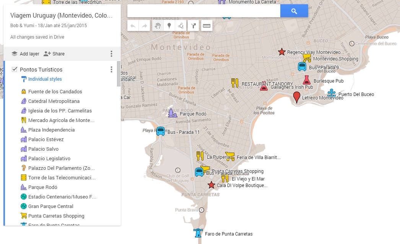Select Palacio Salvo in the list
This screenshot has height=244, width=400.
coord(43,149)
